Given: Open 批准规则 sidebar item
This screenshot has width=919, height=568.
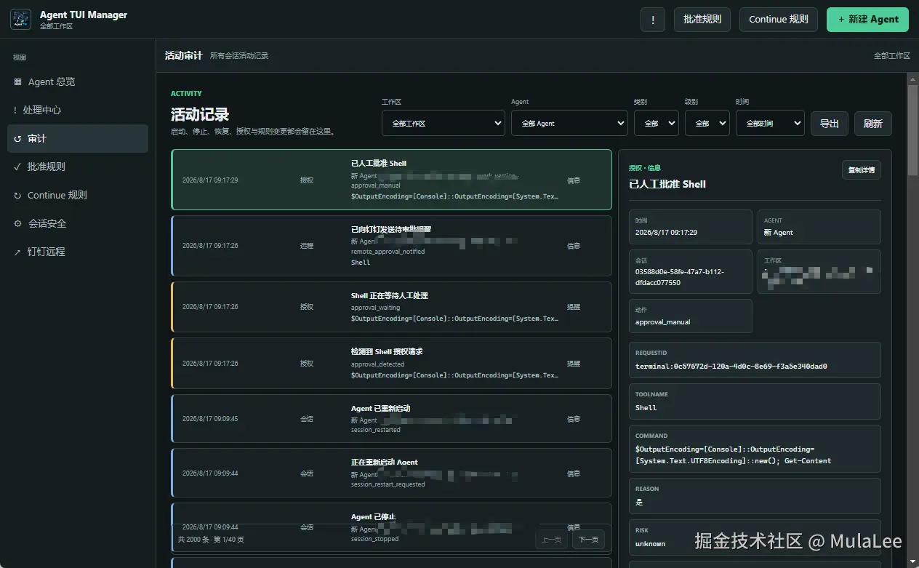Looking at the screenshot, I should point(78,167).
